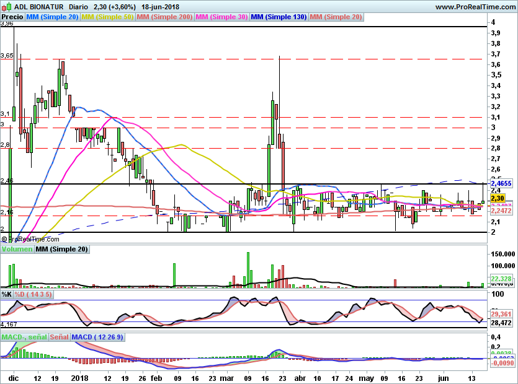The image size is (518, 384).
Task: Click the red 29,361 stochastic value tag
Action: coord(501,314)
